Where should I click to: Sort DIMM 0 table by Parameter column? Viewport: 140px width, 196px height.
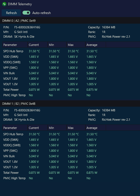pyautogui.click(x=15, y=45)
